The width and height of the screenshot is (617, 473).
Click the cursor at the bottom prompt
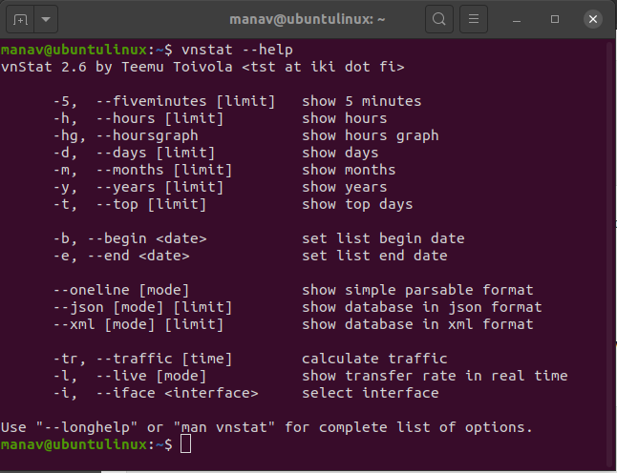(x=186, y=445)
